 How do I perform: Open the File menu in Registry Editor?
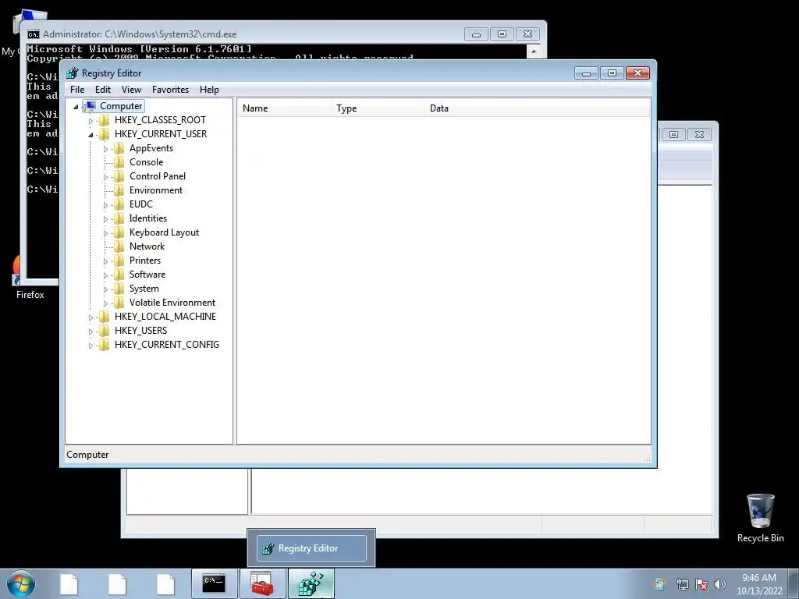click(77, 90)
